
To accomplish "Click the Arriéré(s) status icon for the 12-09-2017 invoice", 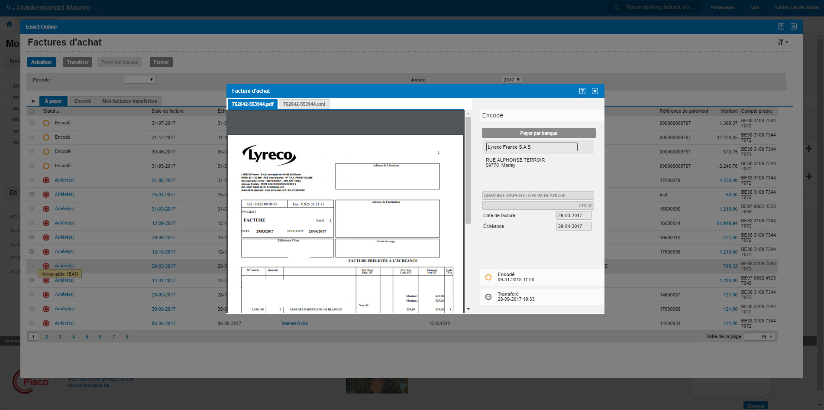I will pyautogui.click(x=46, y=223).
